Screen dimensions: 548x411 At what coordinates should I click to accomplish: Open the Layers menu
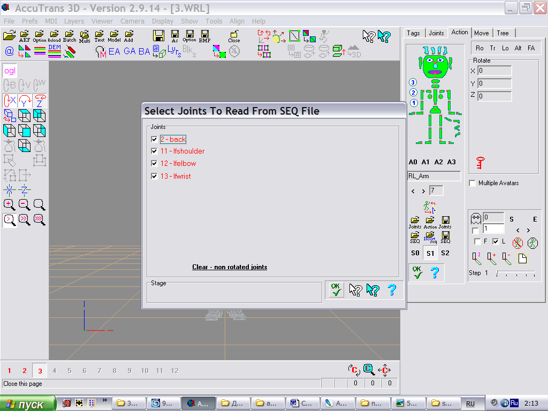pyautogui.click(x=74, y=21)
